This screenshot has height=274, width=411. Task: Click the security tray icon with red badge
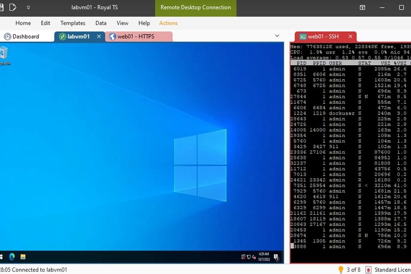(243, 257)
